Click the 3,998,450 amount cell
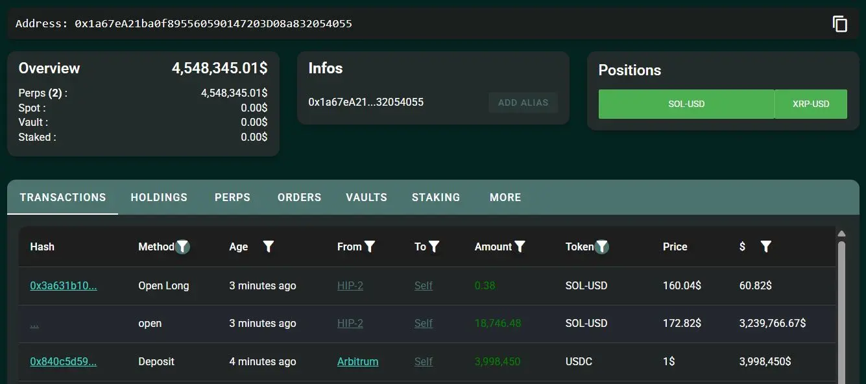The image size is (866, 384). pyautogui.click(x=498, y=361)
